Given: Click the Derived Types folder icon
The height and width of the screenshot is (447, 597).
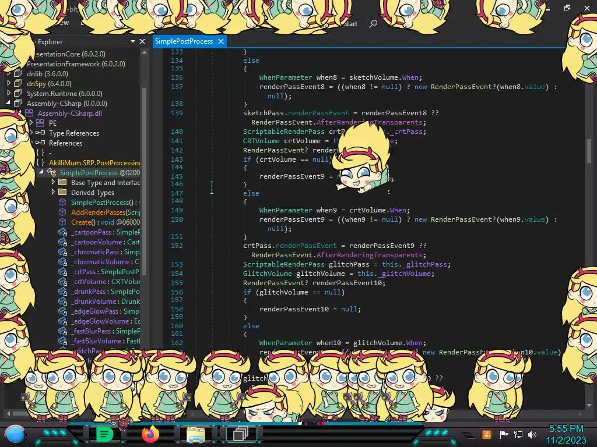Looking at the screenshot, I should [62, 192].
